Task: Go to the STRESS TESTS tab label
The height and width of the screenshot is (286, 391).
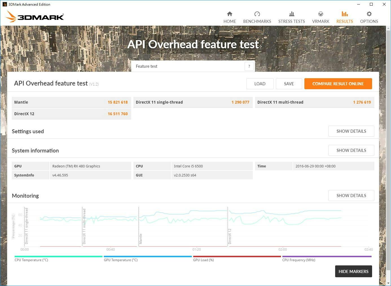Action: [x=291, y=21]
